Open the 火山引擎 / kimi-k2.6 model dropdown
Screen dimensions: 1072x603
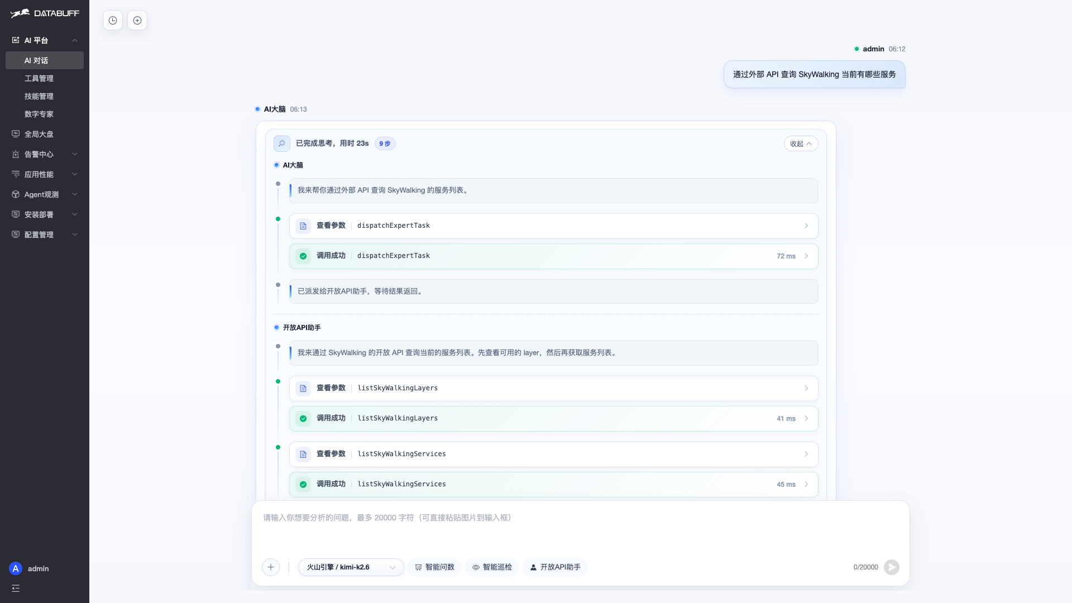351,567
